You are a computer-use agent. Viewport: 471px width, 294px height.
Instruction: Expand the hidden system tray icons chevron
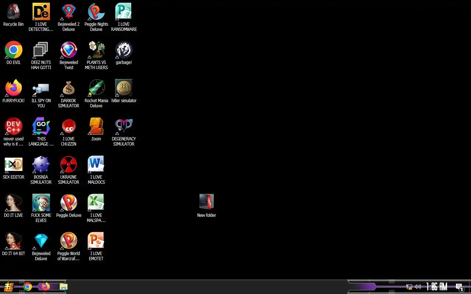point(400,287)
